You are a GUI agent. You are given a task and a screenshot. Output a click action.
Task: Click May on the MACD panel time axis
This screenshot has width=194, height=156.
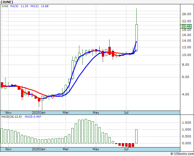[96, 149]
